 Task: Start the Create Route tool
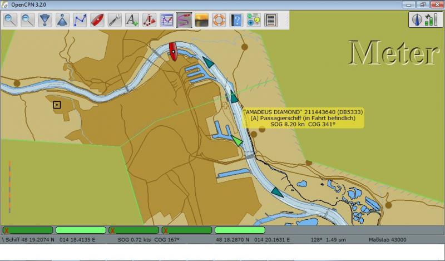point(80,21)
